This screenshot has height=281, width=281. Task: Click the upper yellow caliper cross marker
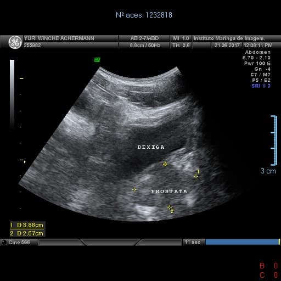pos(165,164)
